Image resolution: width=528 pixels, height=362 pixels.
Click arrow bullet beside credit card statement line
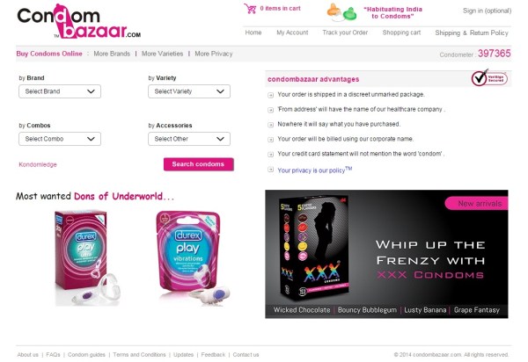point(270,155)
